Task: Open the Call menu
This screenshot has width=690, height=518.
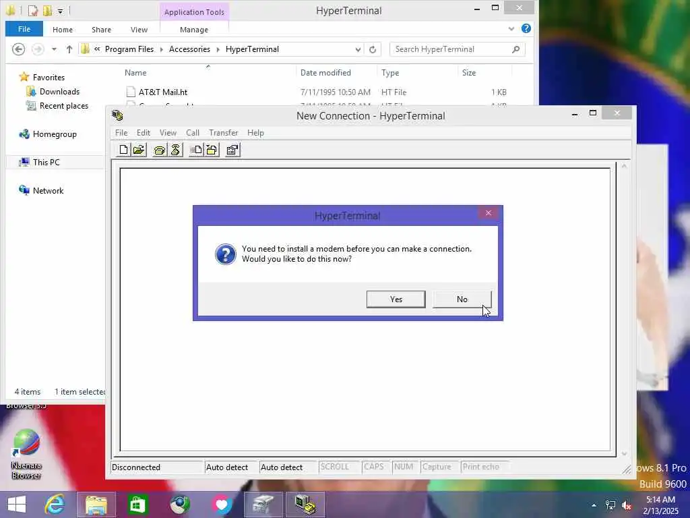Action: [192, 133]
